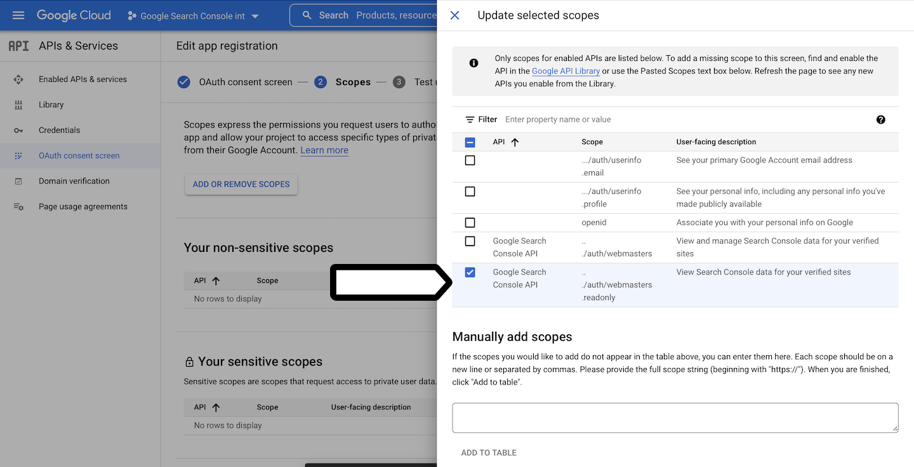The height and width of the screenshot is (467, 914).
Task: Select OAuth consent screen in sidebar
Action: point(79,155)
